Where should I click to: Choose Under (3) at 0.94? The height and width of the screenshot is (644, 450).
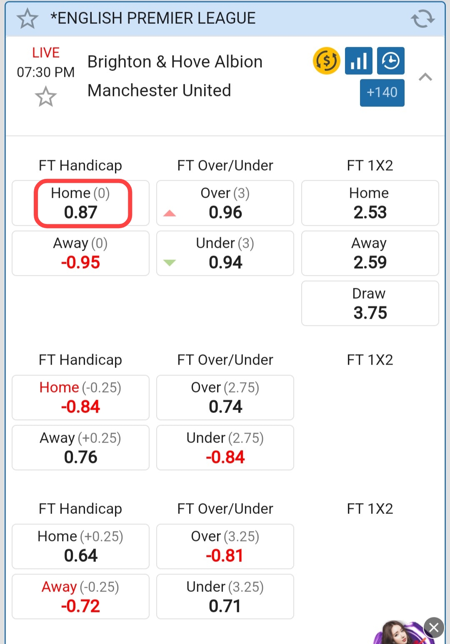coord(225,253)
